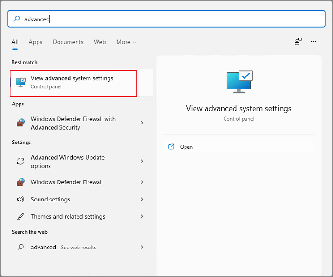Click the Advanced Windows Update options sync icon
The image size is (333, 277).
[x=20, y=162]
